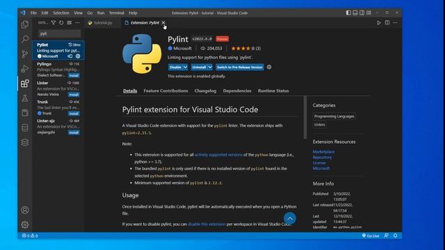Open the Run and Debug view
Image resolution: width=445 pixels, height=250 pixels.
point(25,68)
